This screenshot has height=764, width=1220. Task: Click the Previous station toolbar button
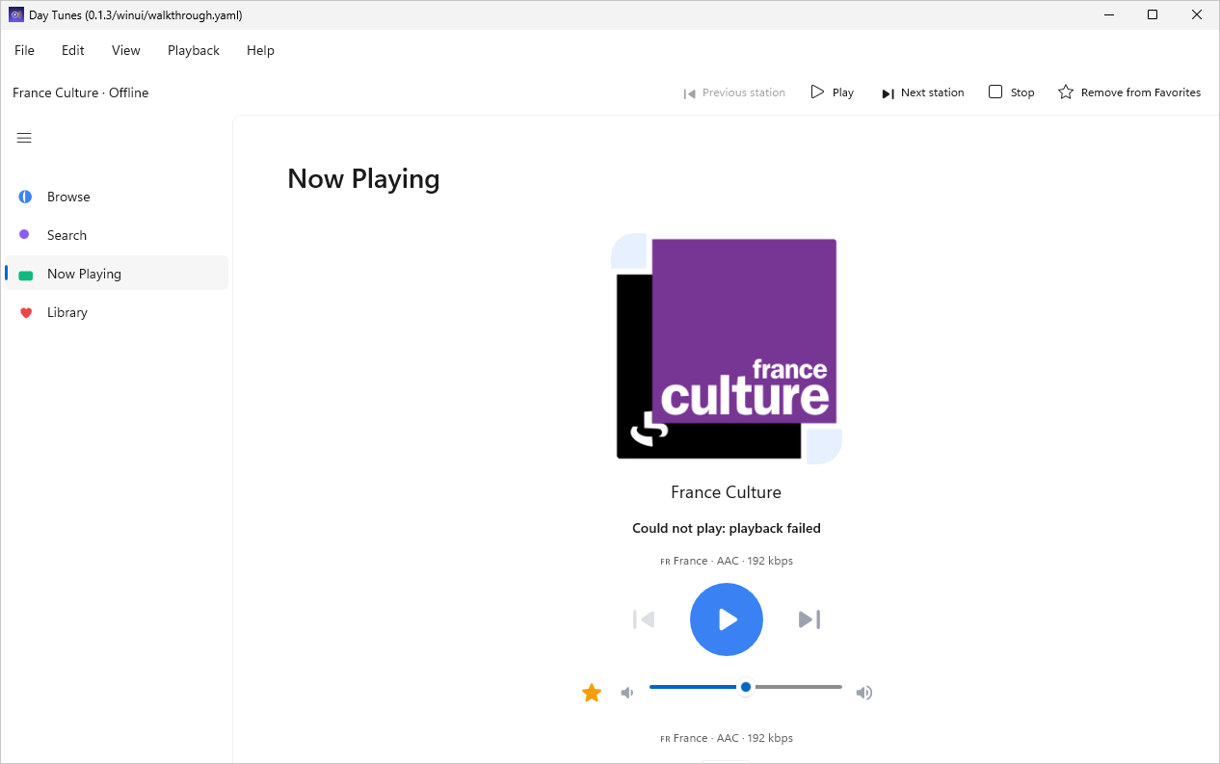pos(734,92)
